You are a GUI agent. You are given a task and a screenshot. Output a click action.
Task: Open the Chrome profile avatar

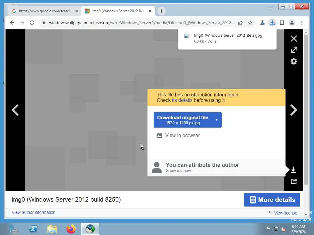point(292,23)
